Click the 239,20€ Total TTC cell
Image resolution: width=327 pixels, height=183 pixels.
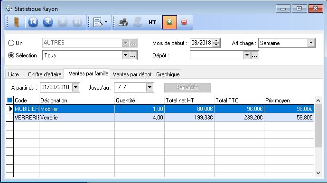point(239,118)
